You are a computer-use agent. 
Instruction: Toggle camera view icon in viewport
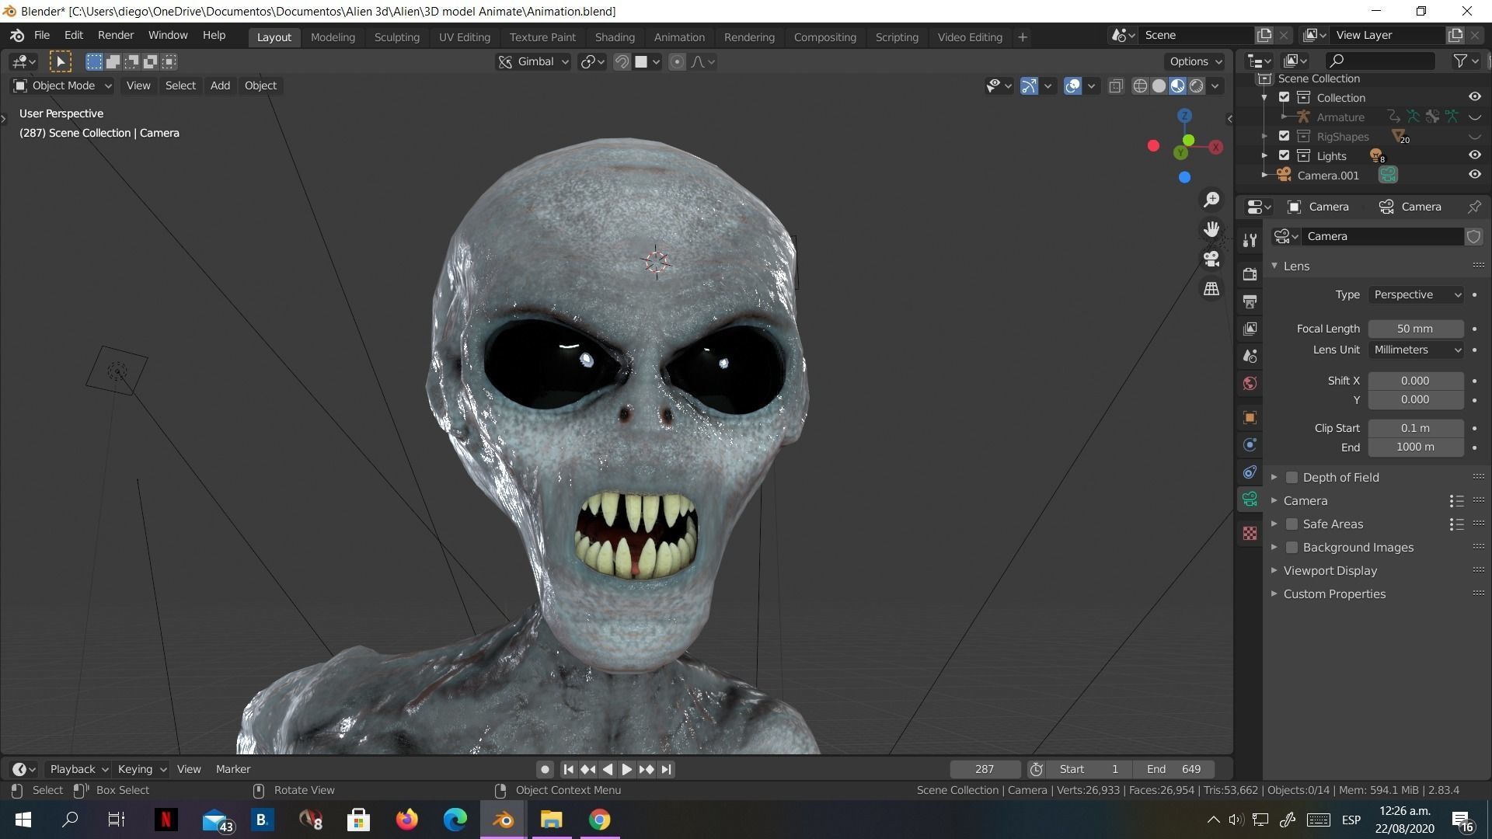point(1211,259)
